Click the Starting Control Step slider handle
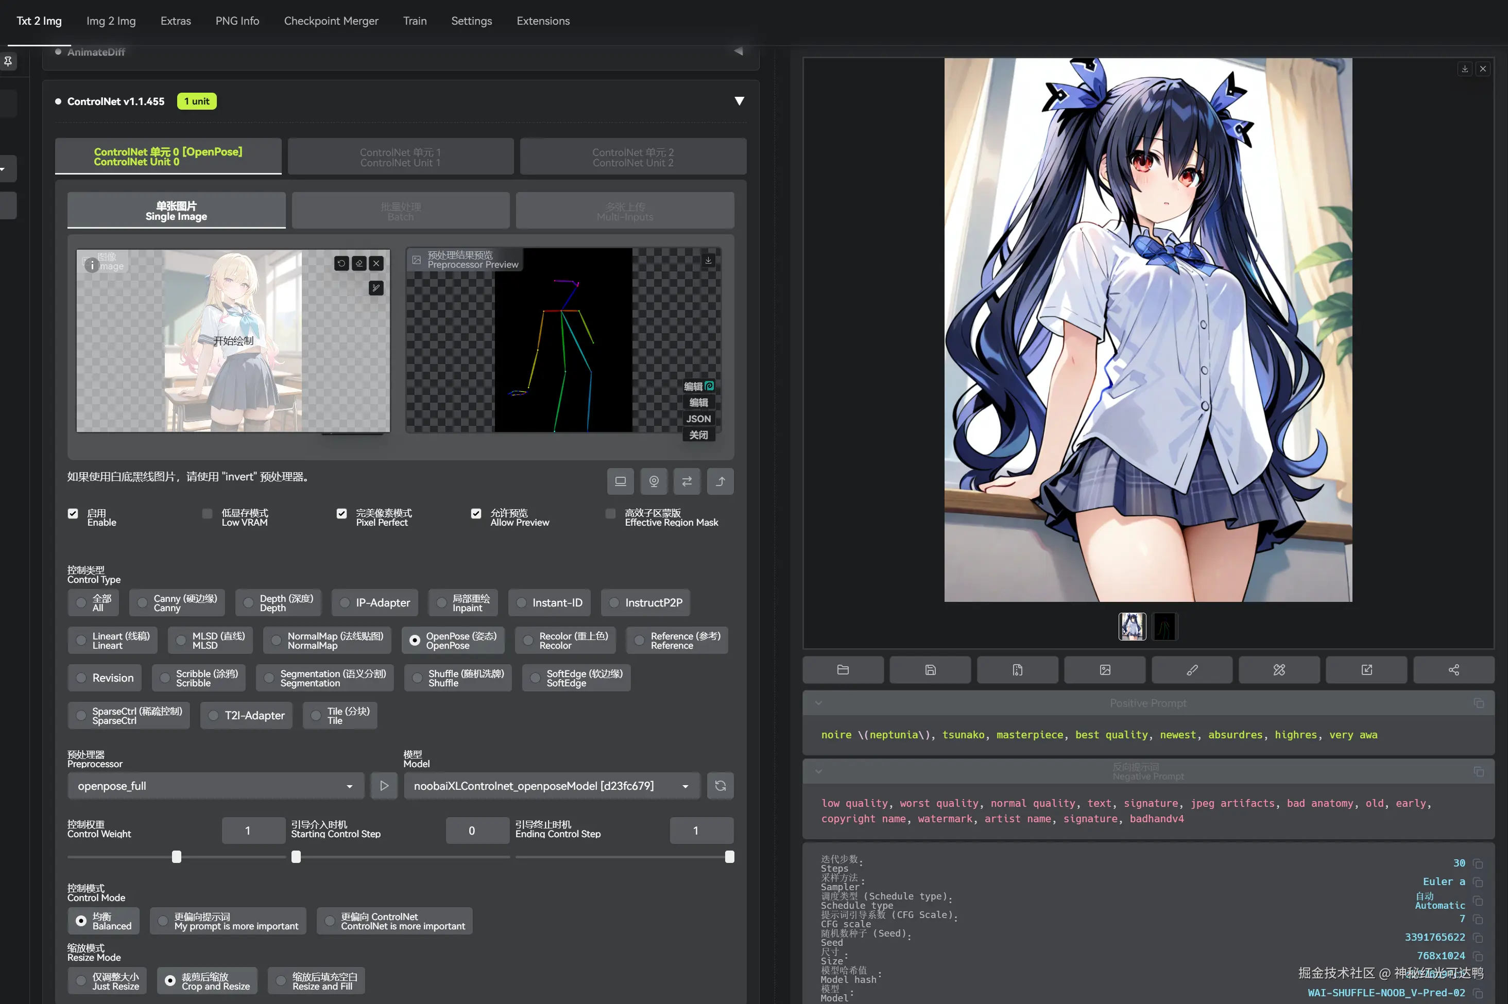The image size is (1508, 1004). 296,857
